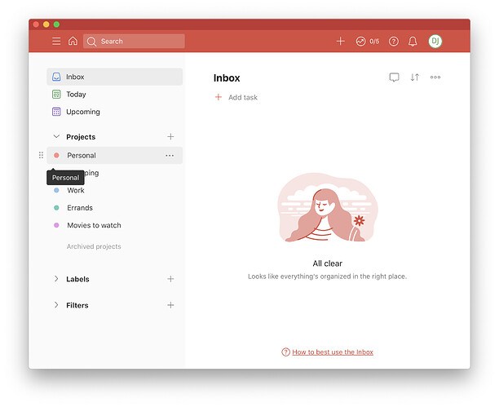Open Inbox sort options arrows
The image size is (499, 407).
point(415,77)
